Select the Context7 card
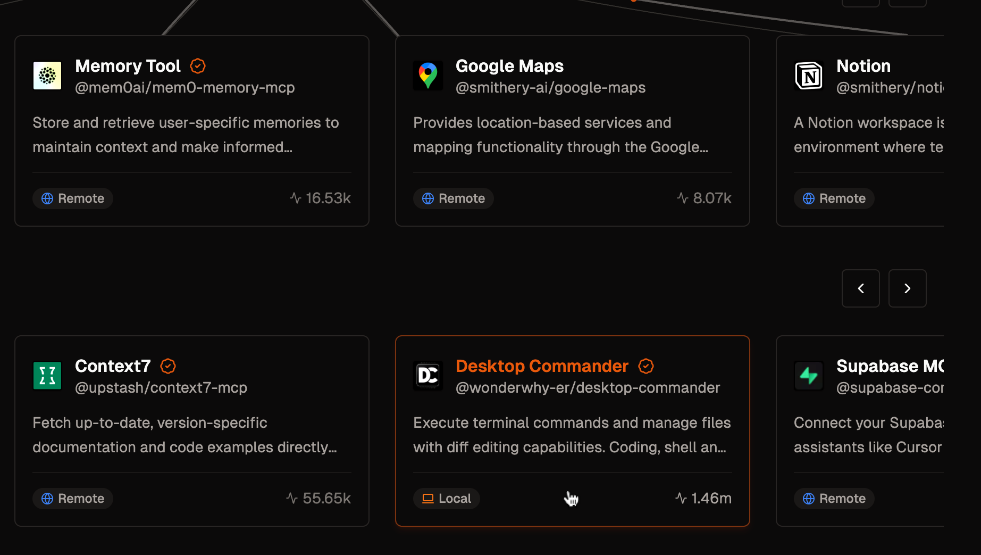The width and height of the screenshot is (981, 555). coord(191,430)
